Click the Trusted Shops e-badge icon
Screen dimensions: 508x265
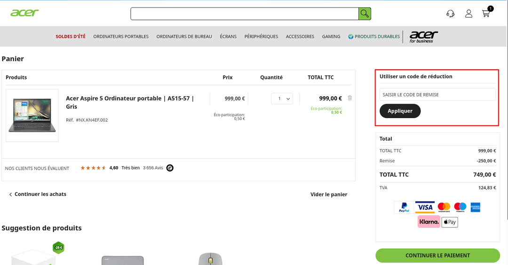pos(170,168)
